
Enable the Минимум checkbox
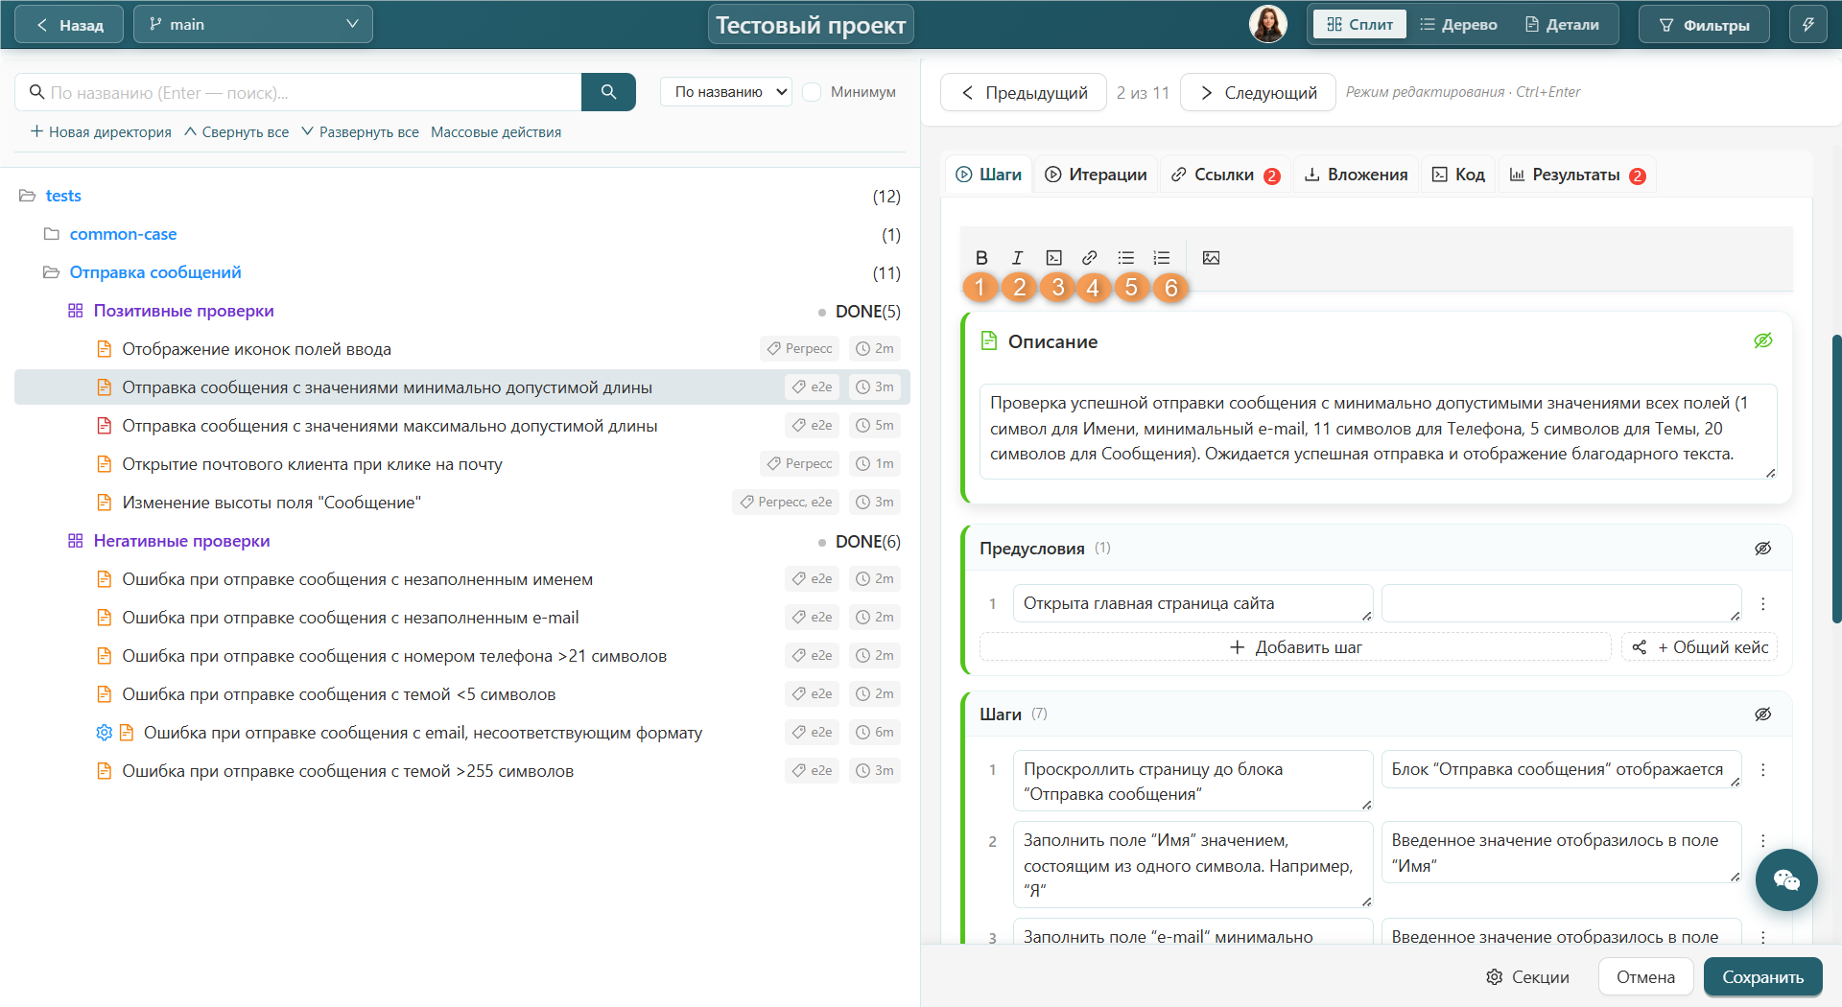click(x=813, y=92)
